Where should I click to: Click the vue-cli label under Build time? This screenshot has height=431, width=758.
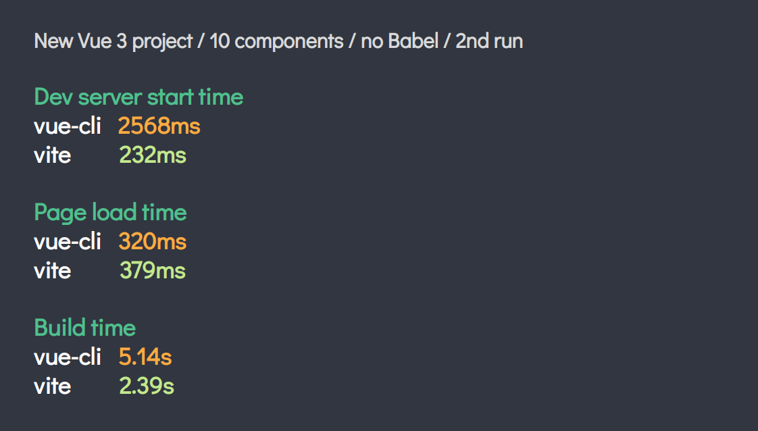[x=68, y=357]
